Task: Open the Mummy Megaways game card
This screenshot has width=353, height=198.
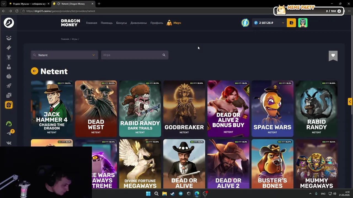Action: click(317, 164)
